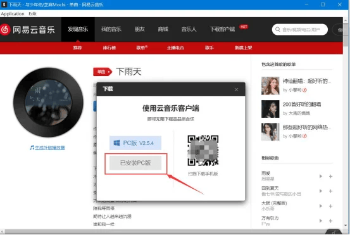Open the similar song title 万有引力
This screenshot has width=350, height=235.
[270, 218]
